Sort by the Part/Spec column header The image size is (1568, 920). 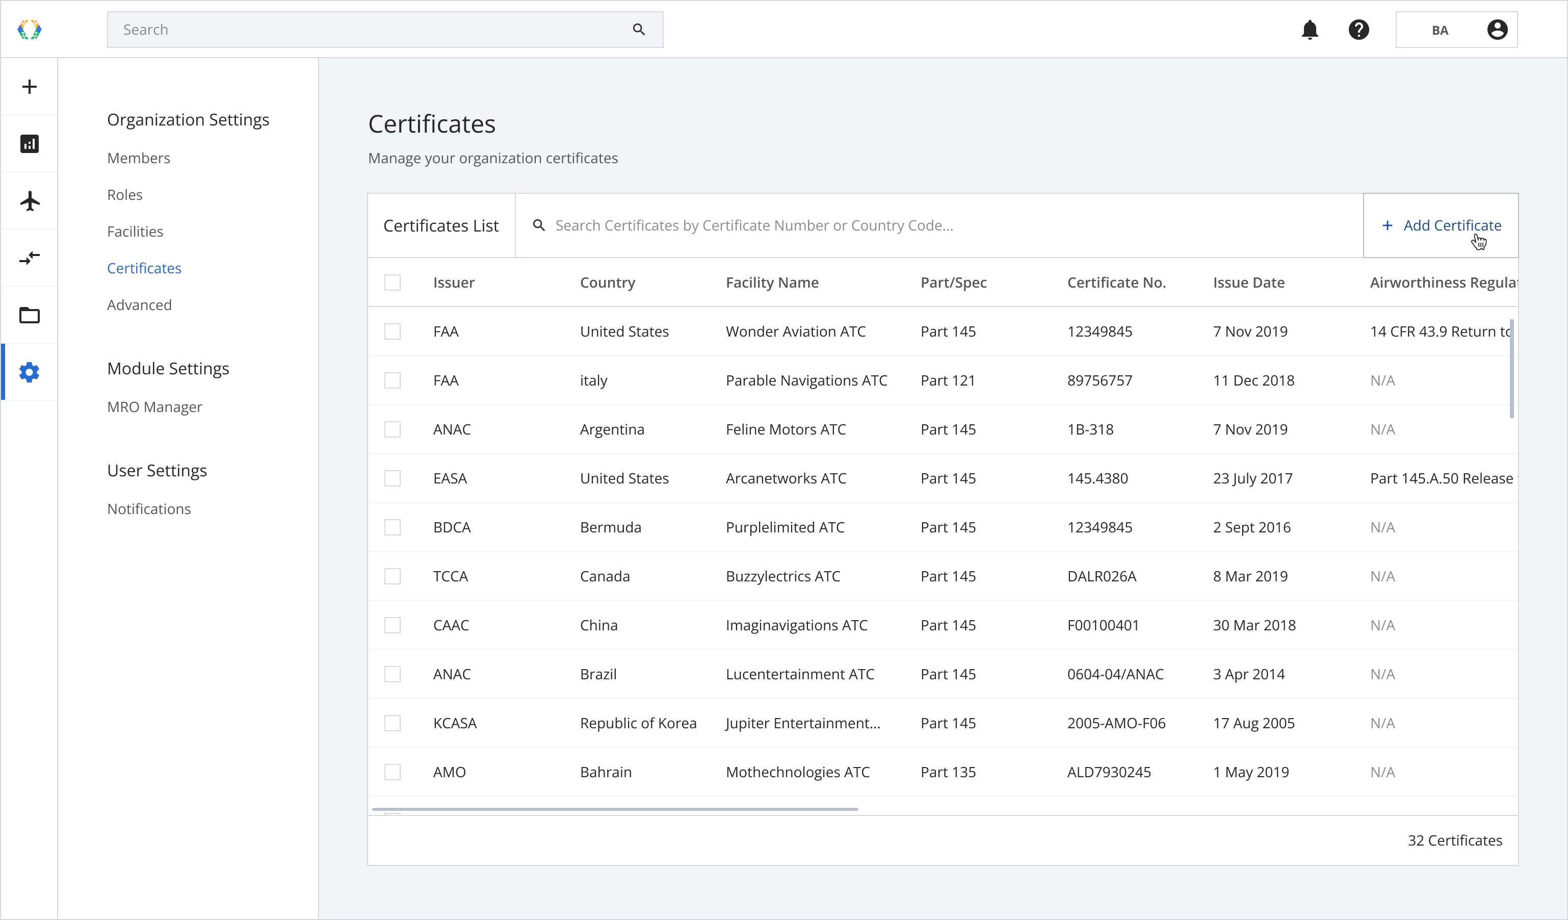953,283
